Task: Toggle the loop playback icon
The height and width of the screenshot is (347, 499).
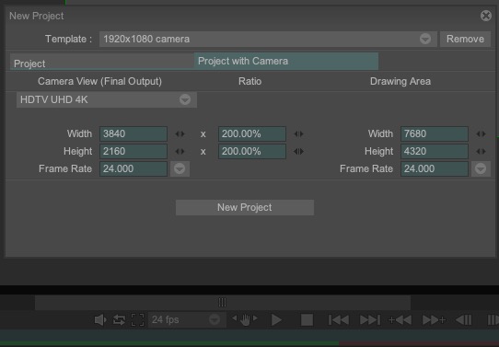Action: point(119,319)
